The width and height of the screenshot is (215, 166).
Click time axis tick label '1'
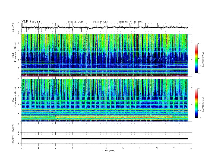[x=38, y=148]
